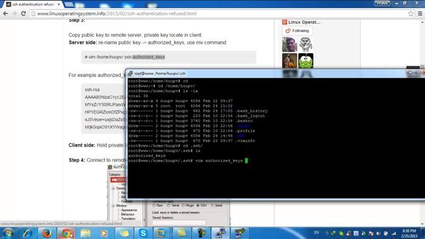Go back in Chrome browser
Image resolution: width=425 pixels, height=239 pixels.
coord(5,13)
